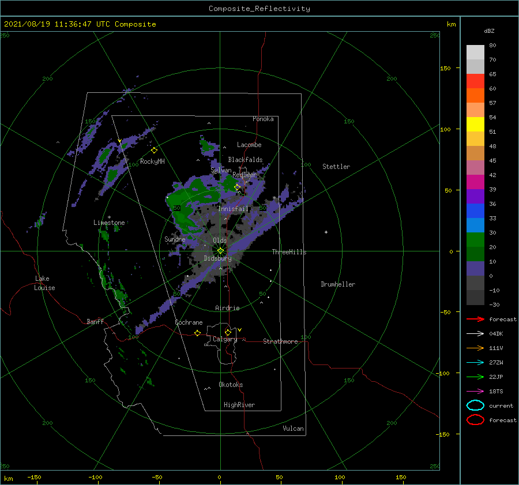Click the Olds town label
The width and height of the screenshot is (519, 485).
tap(220, 240)
